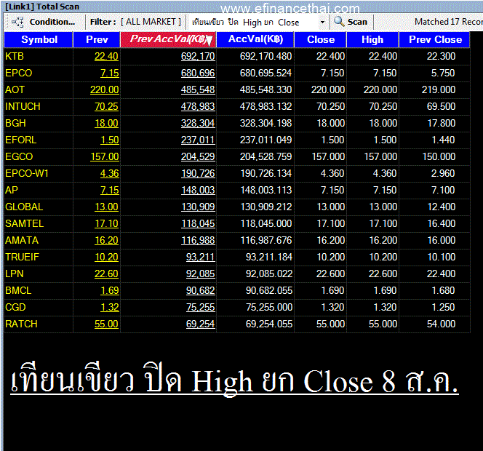Select the GLOBAL symbol
The image size is (483, 451).
[24, 207]
